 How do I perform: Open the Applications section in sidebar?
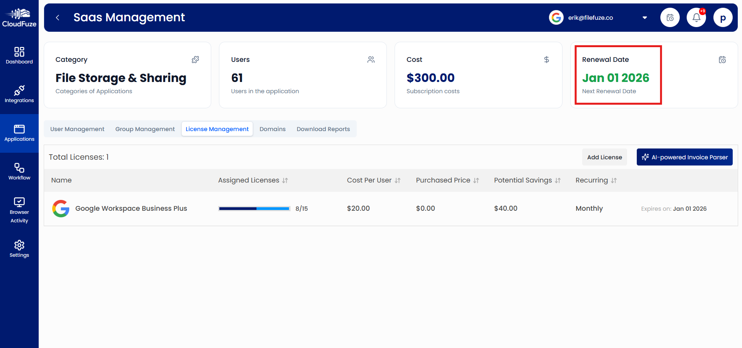coord(19,132)
